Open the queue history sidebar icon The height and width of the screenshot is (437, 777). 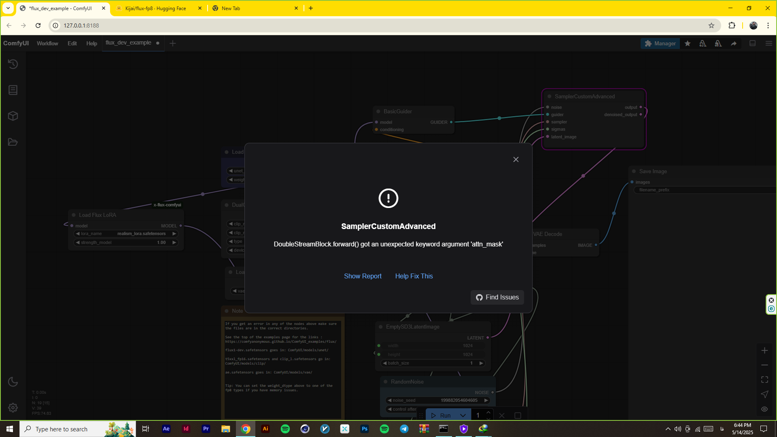[x=13, y=64]
